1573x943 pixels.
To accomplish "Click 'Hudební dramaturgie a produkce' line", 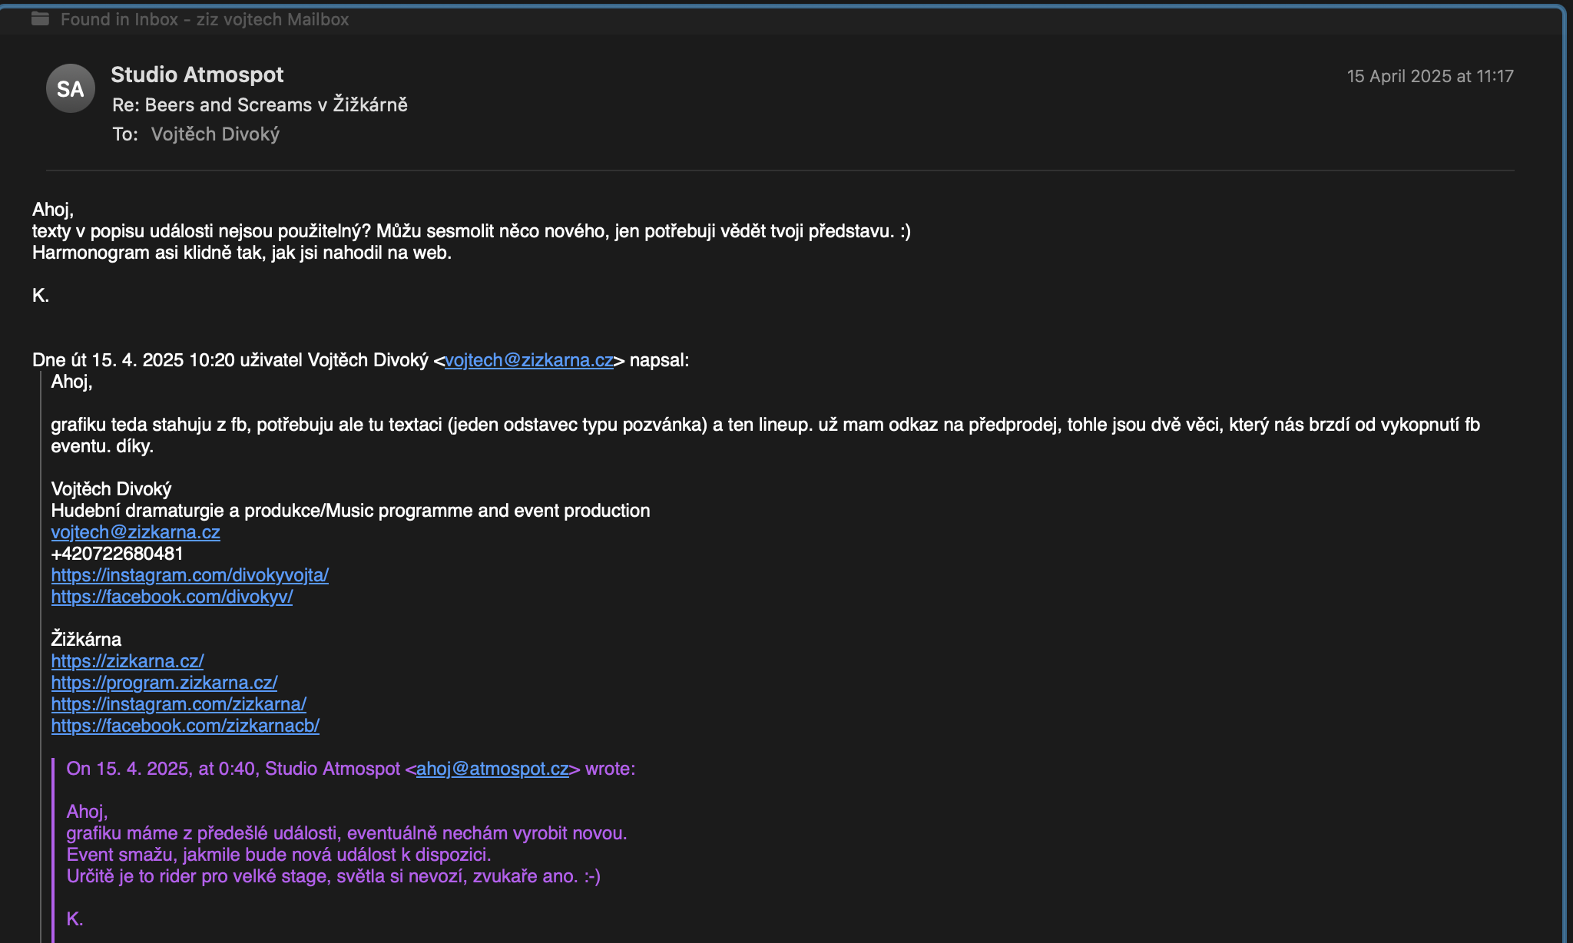I will click(350, 511).
